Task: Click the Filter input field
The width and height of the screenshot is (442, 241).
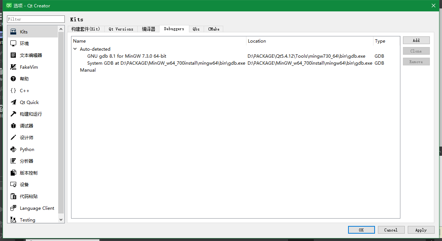Action: (36, 19)
